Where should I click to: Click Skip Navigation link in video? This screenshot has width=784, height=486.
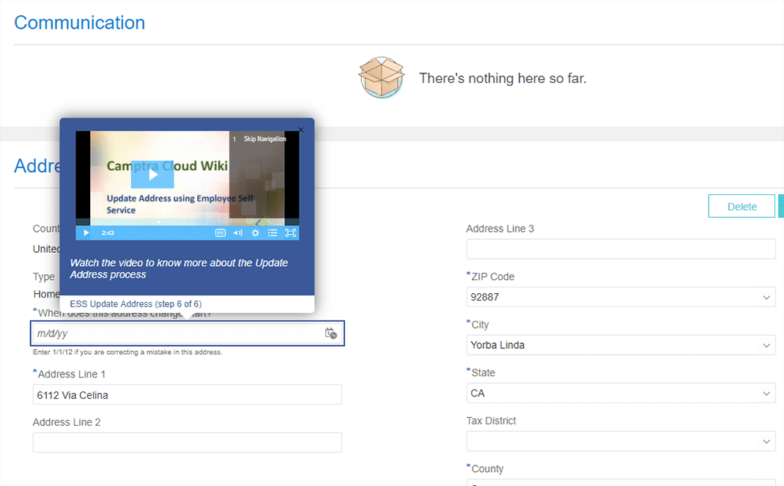(265, 139)
